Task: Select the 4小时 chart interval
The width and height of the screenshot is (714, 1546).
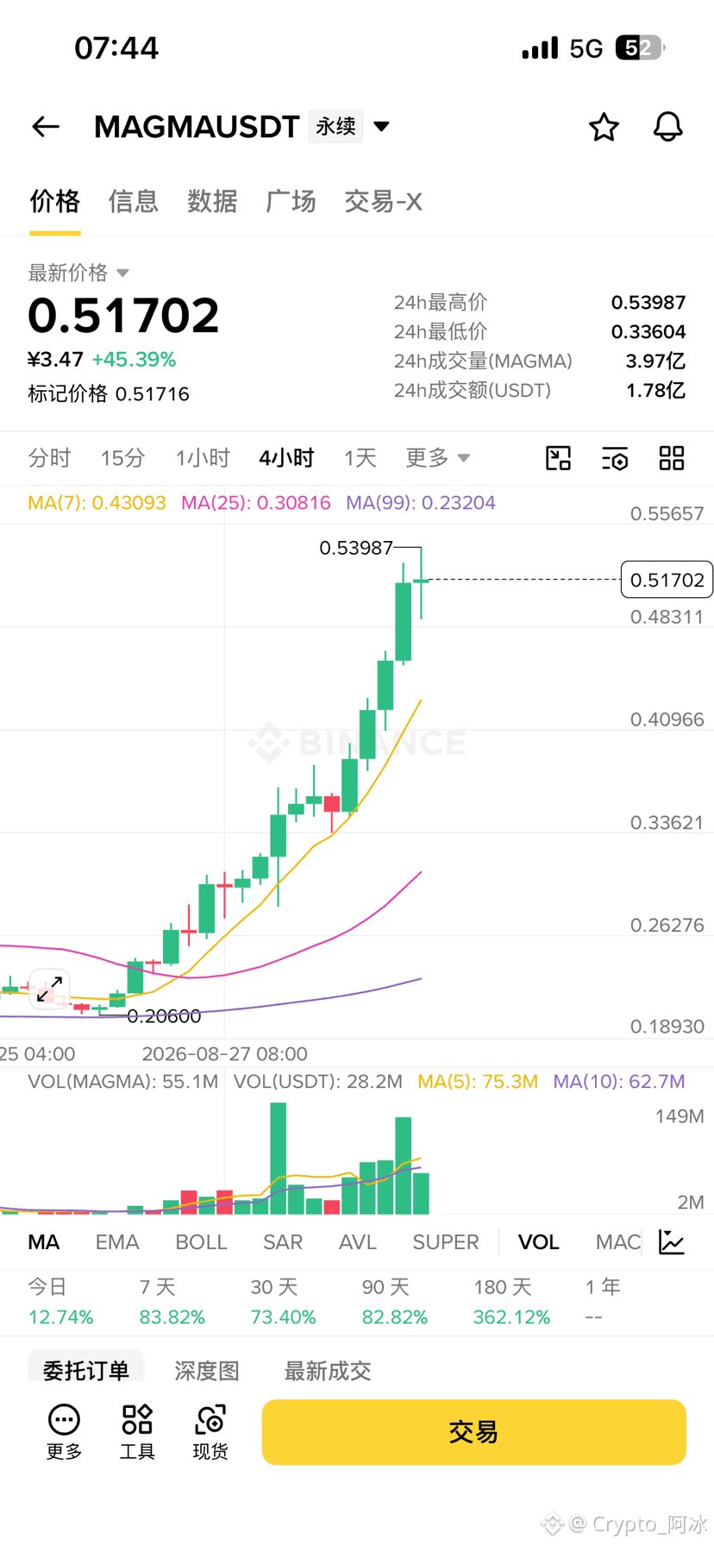Action: coord(286,458)
